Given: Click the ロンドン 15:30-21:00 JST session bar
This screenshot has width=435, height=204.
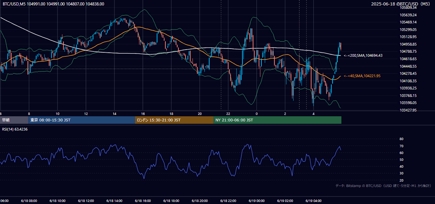Looking at the screenshot, I should pos(174,120).
